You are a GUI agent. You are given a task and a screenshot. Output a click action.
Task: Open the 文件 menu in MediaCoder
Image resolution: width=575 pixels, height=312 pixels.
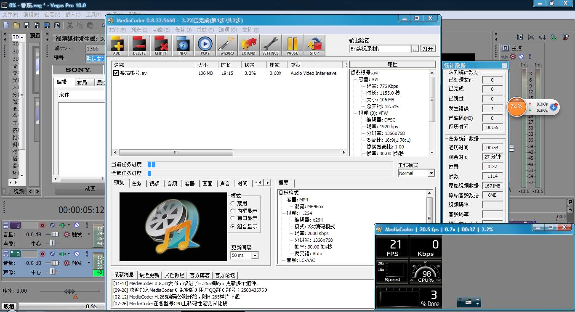(x=117, y=30)
